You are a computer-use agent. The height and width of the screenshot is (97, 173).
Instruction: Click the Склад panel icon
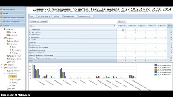(x=1, y=13)
